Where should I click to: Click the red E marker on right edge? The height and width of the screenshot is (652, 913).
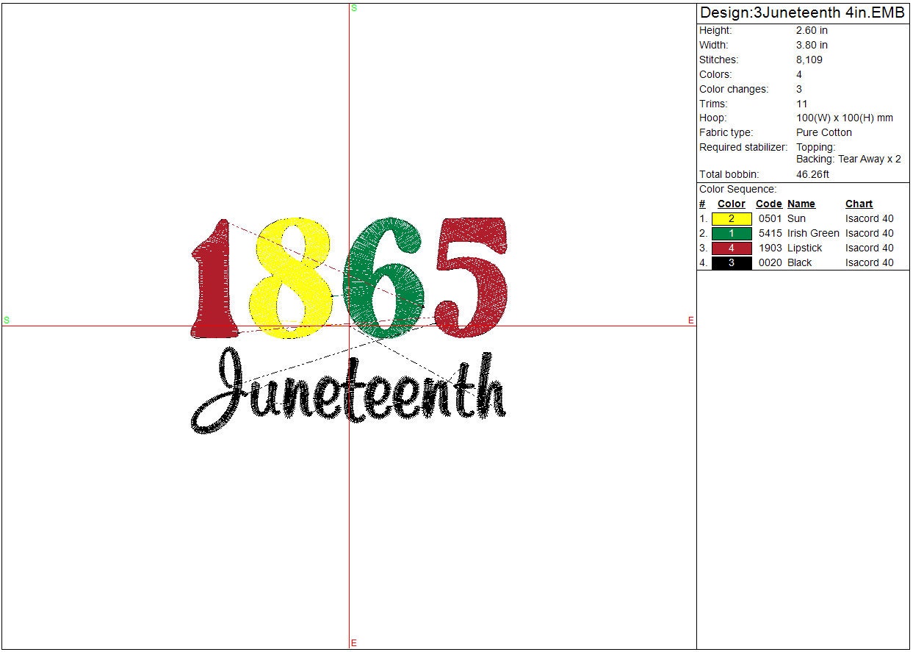click(690, 320)
